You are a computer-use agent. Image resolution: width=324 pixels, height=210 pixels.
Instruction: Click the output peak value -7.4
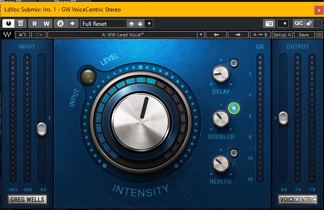297,189
